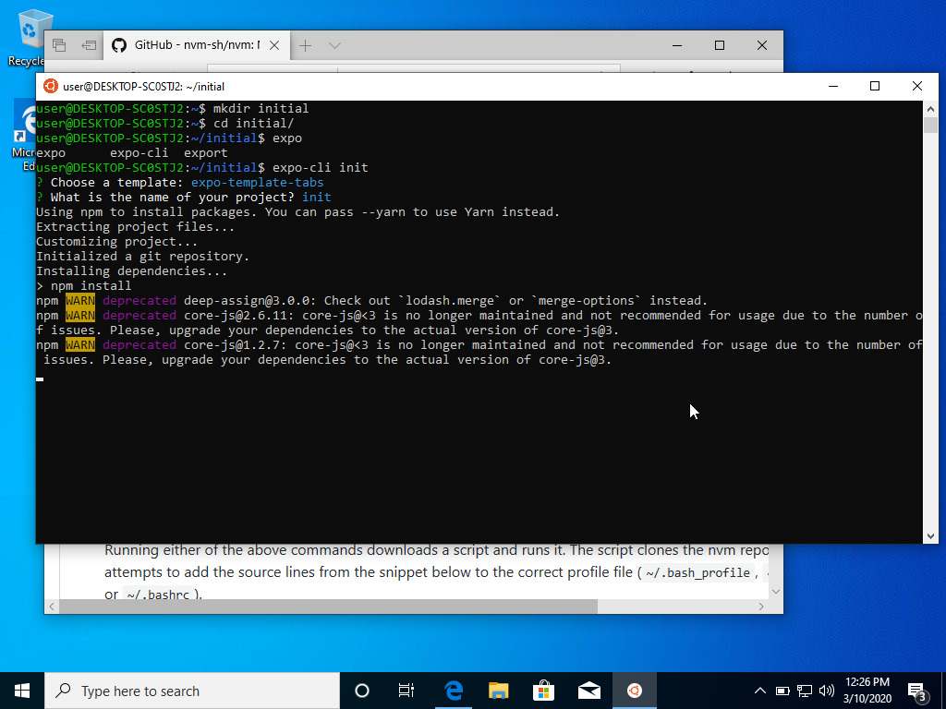Viewport: 946px width, 709px height.
Task: Click terminal scrollbar up arrow
Action: 930,109
